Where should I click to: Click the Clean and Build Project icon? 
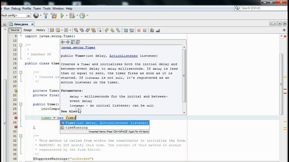coord(54,16)
